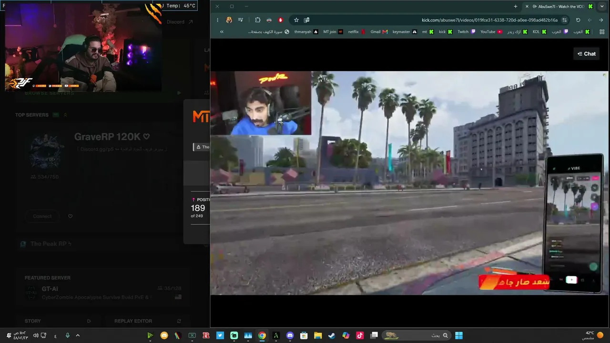
Task: Open the media controls icon in Chrome toolbar
Action: tap(241, 20)
